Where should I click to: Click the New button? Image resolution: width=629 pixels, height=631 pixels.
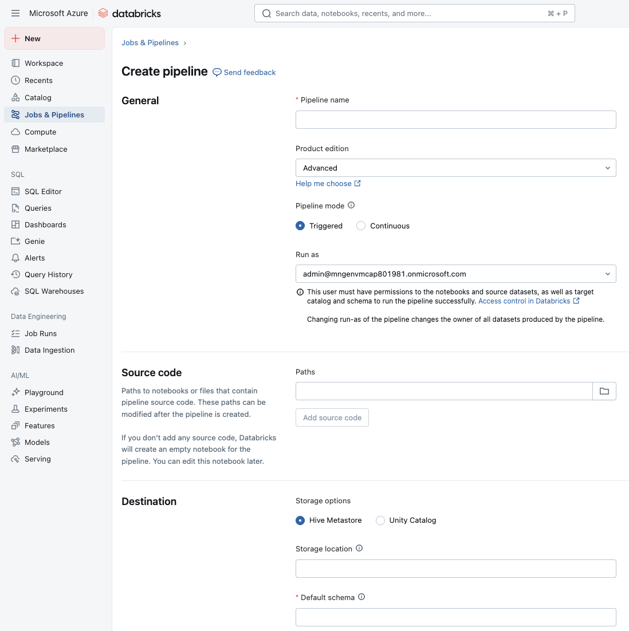pos(32,38)
